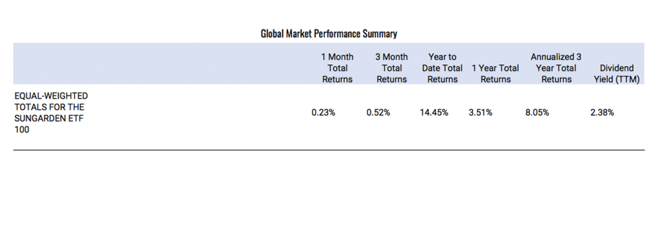Click 'TOTALS FOR THE' in the row label
This screenshot has width=659, height=241.
49,107
